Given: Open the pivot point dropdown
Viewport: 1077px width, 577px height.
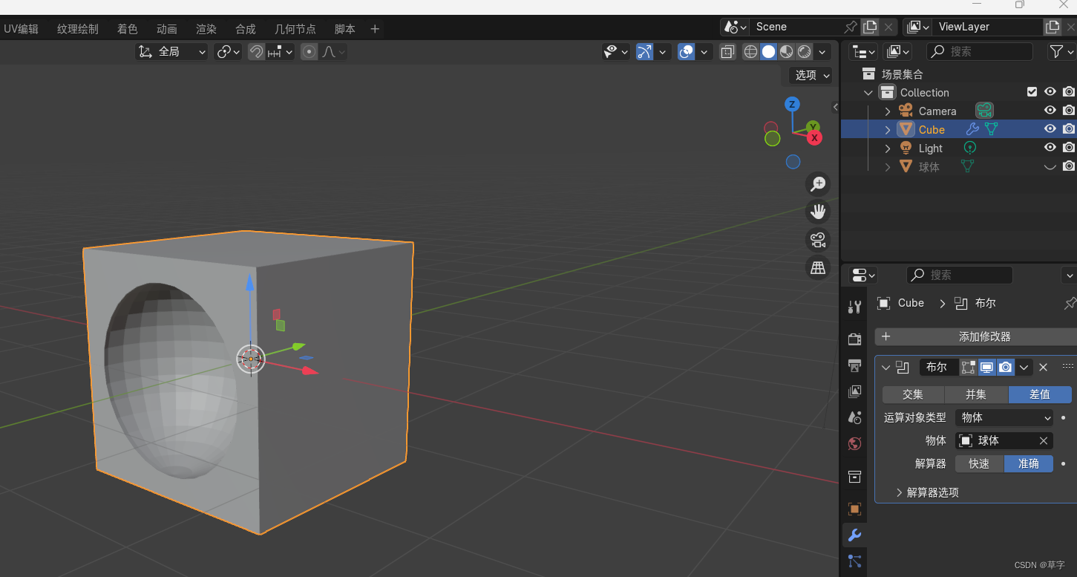Looking at the screenshot, I should click(228, 52).
